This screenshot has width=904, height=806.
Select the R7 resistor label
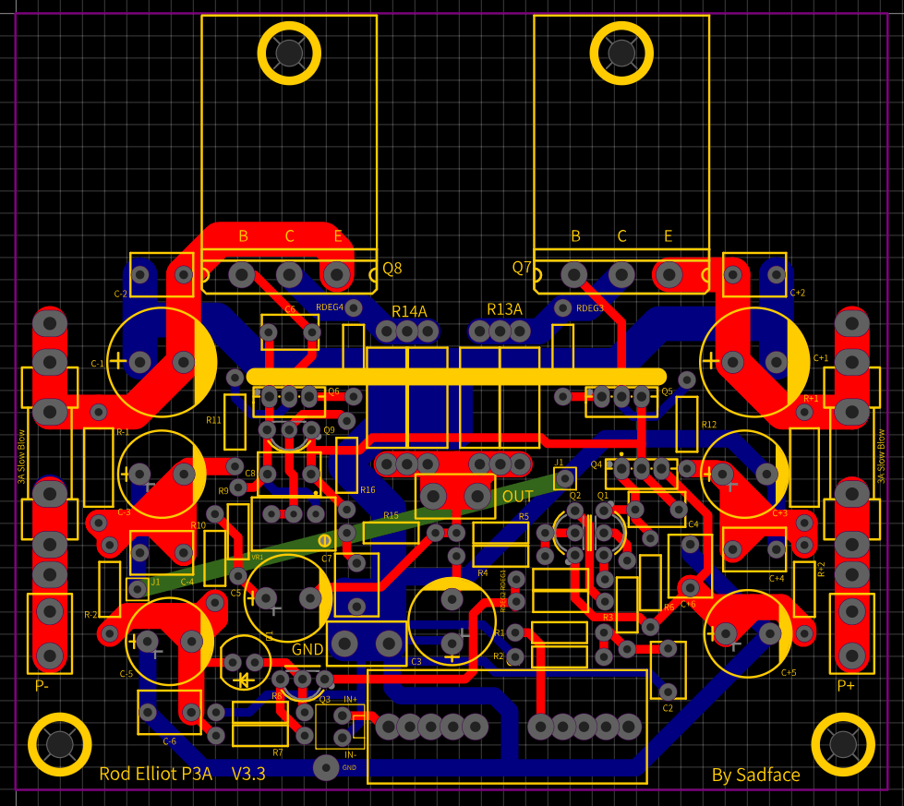tap(277, 752)
